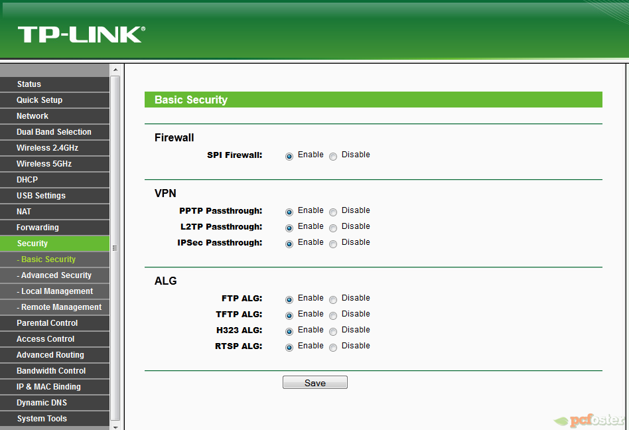Click the TP-LINK logo
This screenshot has height=430, width=629.
coord(82,35)
